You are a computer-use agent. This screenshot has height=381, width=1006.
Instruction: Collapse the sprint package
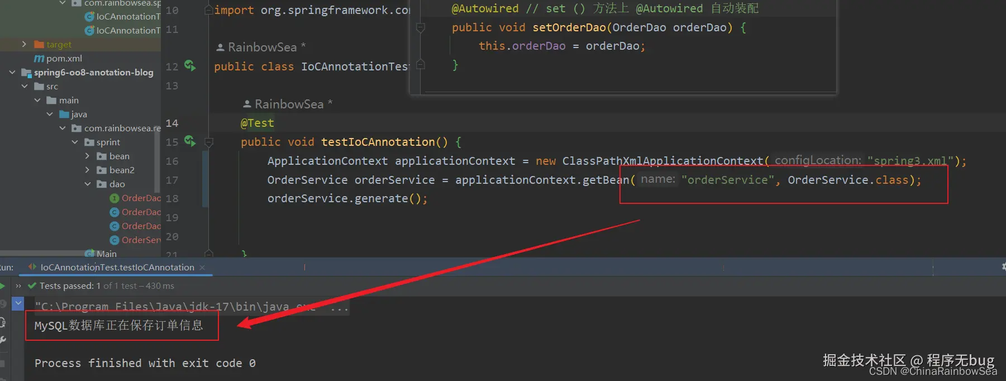point(75,142)
